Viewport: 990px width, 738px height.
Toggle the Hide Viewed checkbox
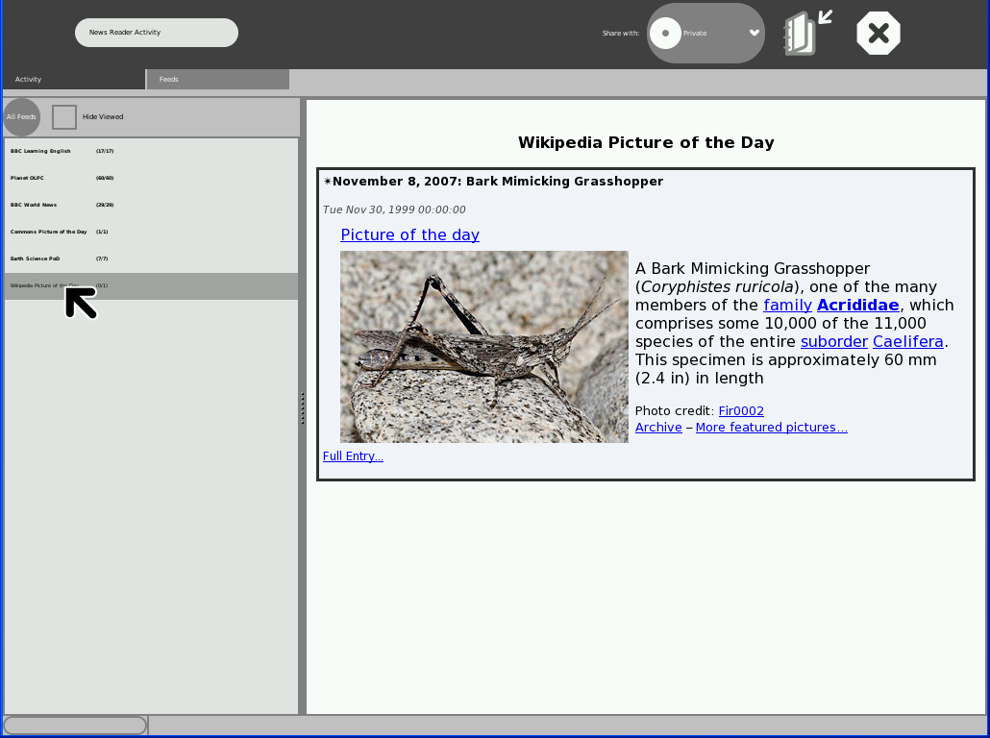(64, 117)
